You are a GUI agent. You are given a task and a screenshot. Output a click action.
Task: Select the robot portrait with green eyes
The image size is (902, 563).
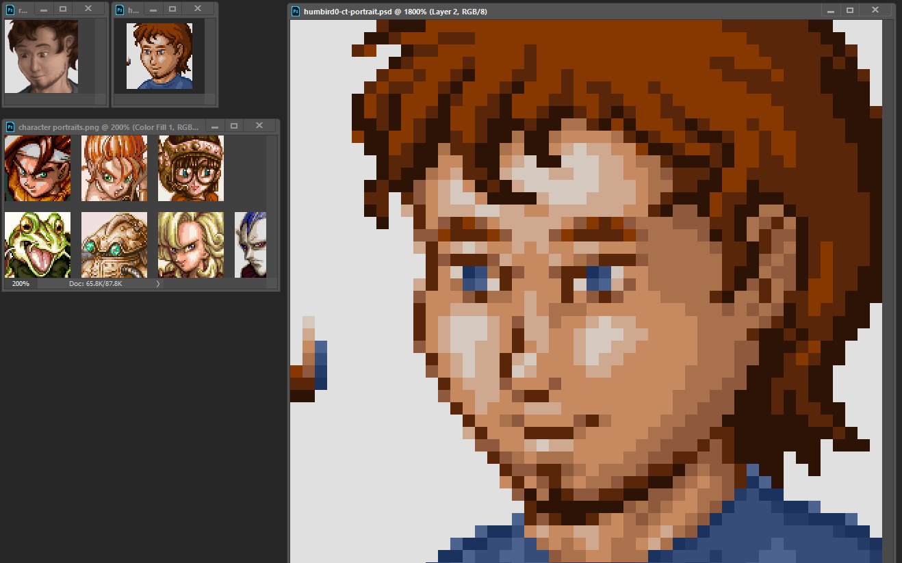pyautogui.click(x=114, y=244)
